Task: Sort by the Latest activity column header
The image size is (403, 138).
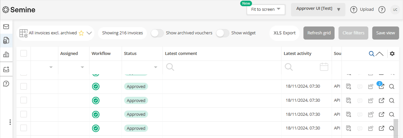Action: [x=297, y=54]
